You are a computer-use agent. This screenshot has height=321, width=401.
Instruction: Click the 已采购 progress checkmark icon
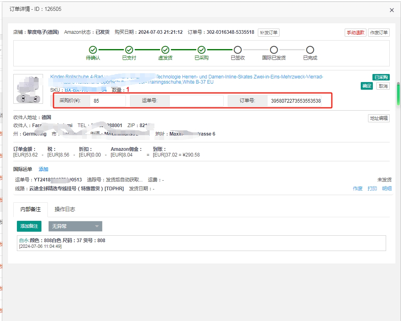[x=202, y=50]
